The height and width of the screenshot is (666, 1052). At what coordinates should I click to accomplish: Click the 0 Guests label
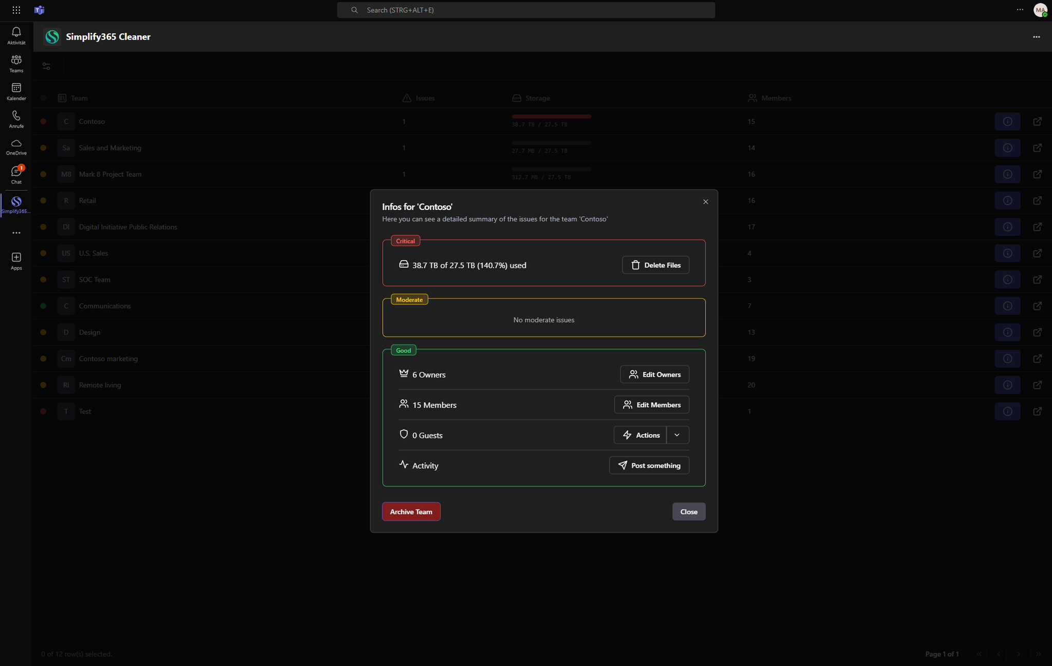[427, 435]
